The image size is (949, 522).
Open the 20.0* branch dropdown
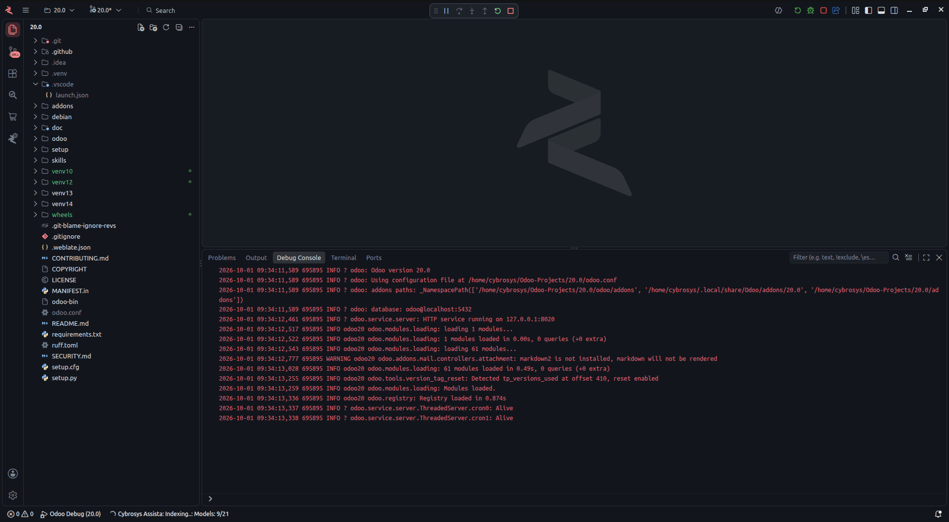105,10
